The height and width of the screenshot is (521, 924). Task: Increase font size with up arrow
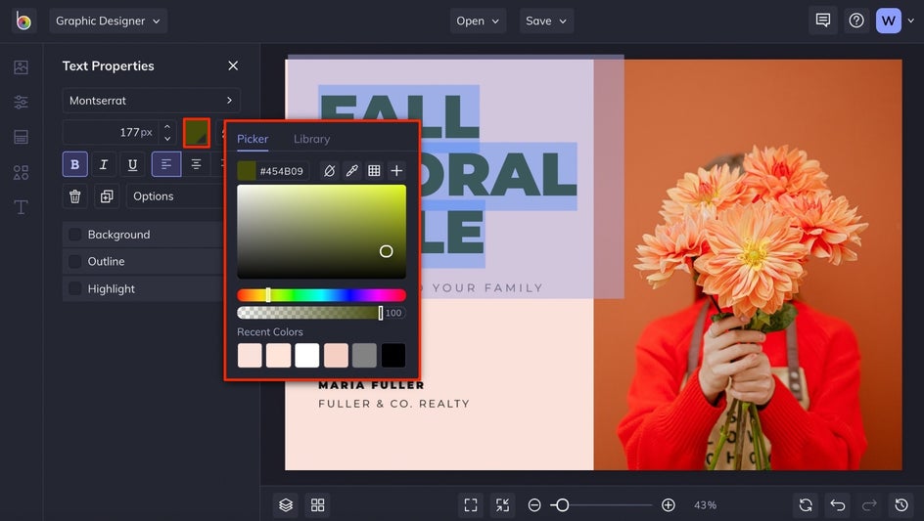(167, 126)
